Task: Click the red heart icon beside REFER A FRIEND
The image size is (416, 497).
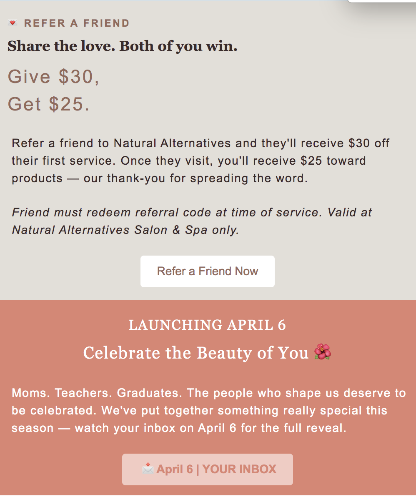Action: click(x=12, y=23)
